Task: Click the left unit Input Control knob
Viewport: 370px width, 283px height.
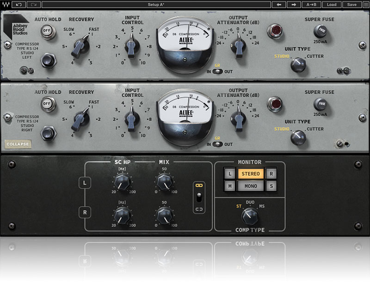Action: point(132,45)
